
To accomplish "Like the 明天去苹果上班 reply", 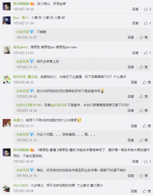I will pyautogui.click(x=144, y=67).
